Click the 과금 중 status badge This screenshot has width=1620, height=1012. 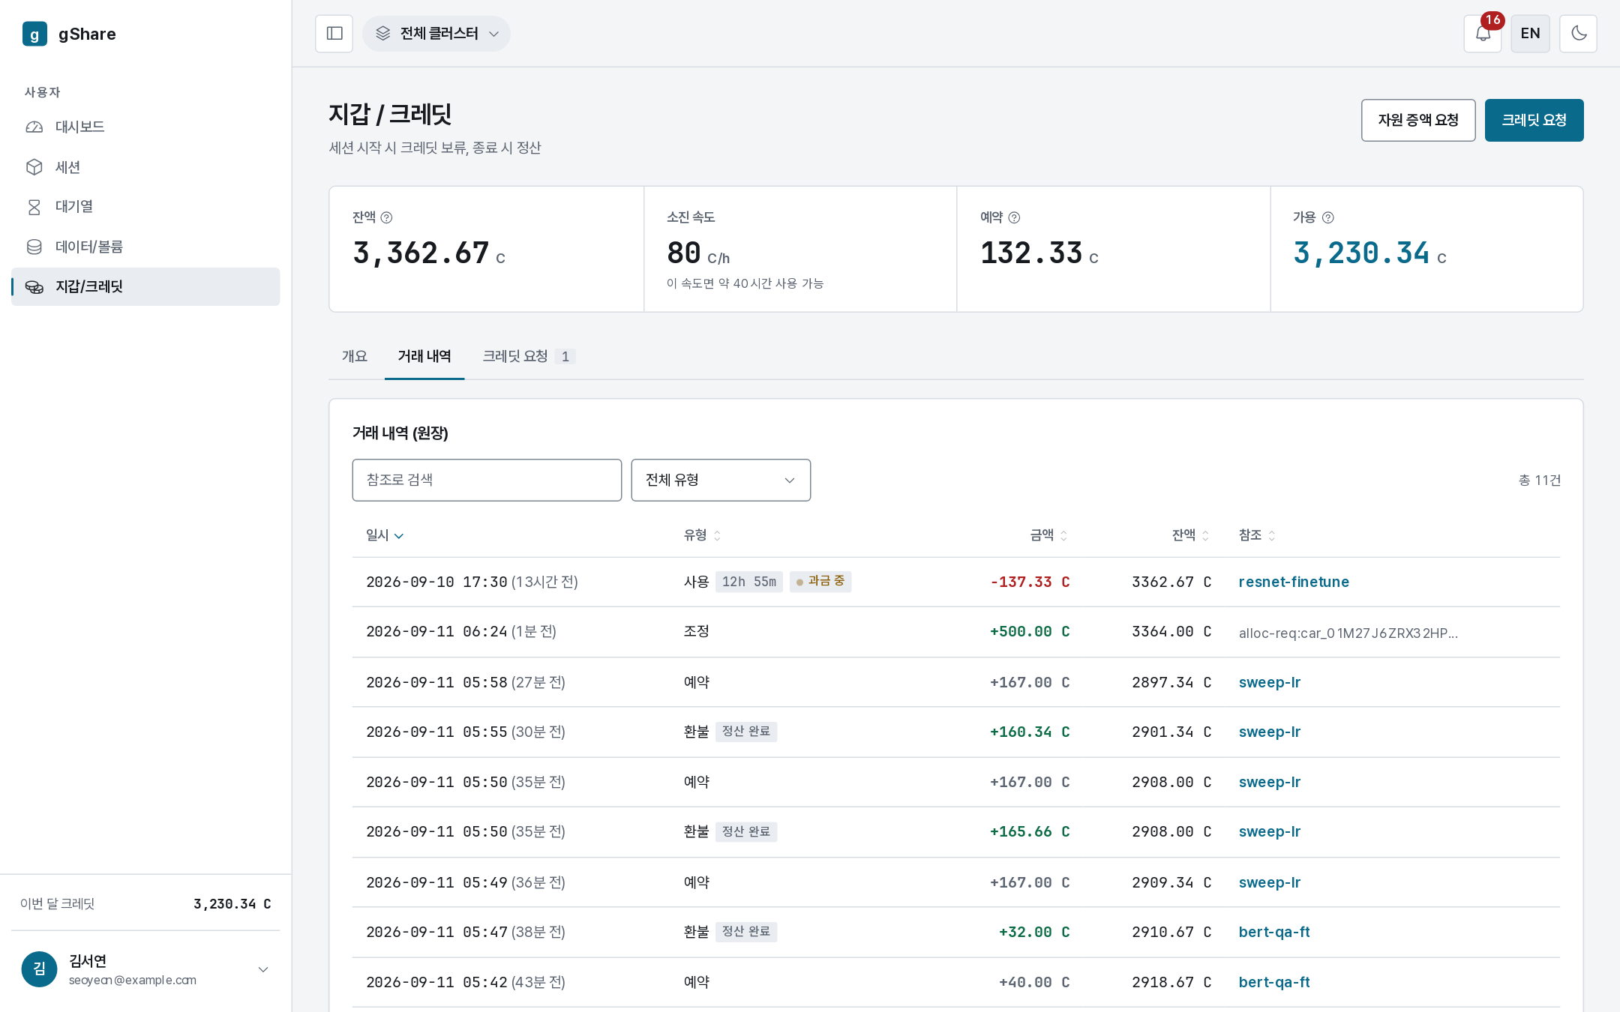pos(820,582)
